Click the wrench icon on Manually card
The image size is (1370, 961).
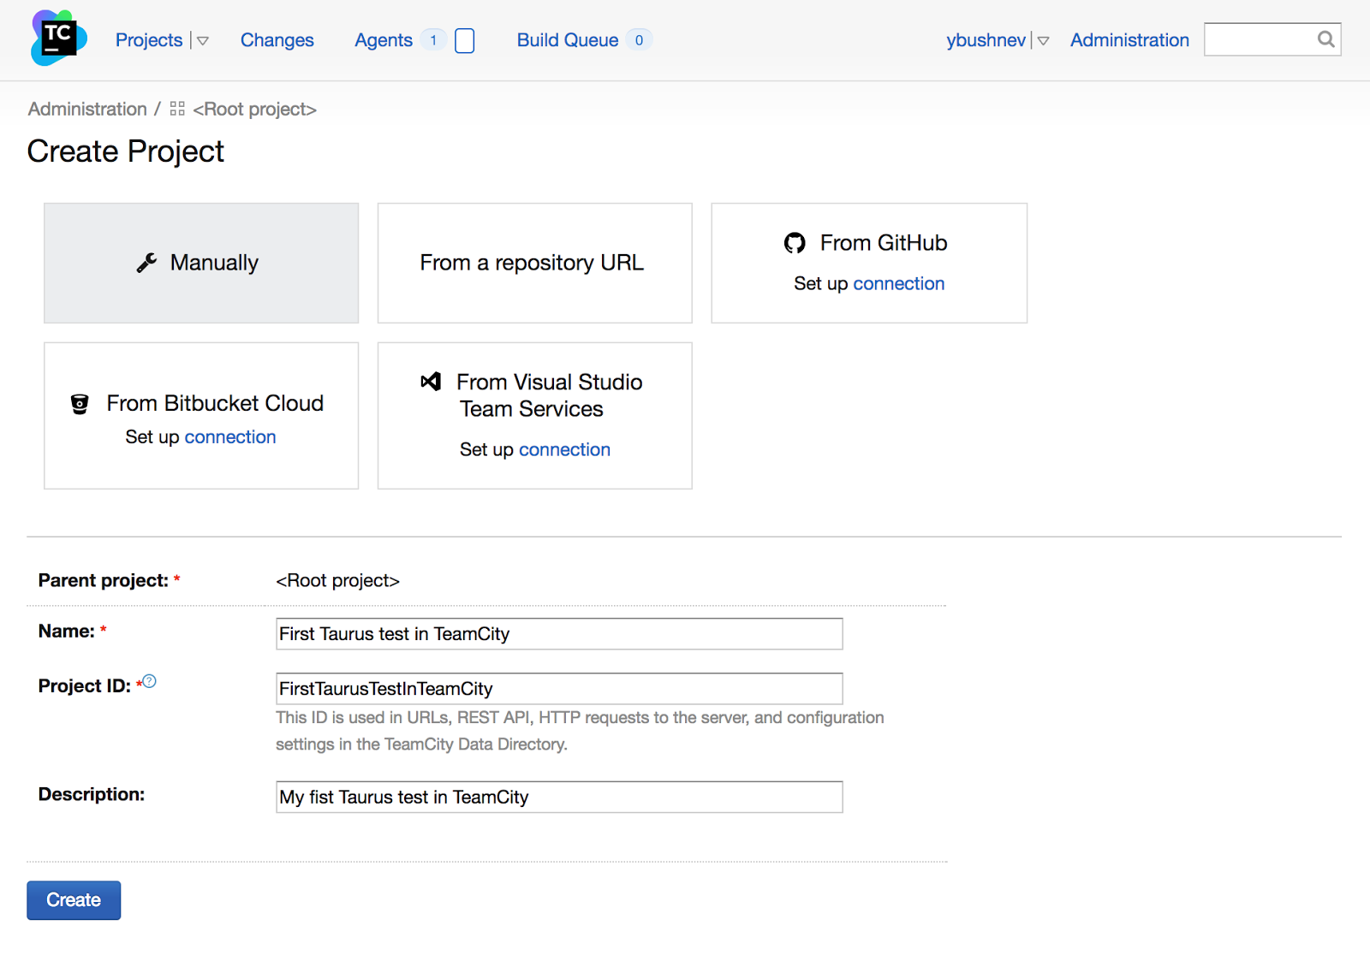[x=146, y=263]
